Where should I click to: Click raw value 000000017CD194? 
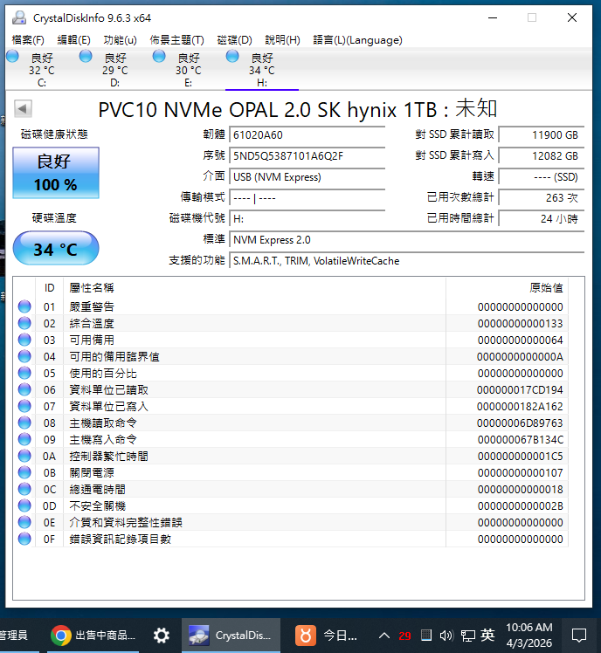point(520,390)
